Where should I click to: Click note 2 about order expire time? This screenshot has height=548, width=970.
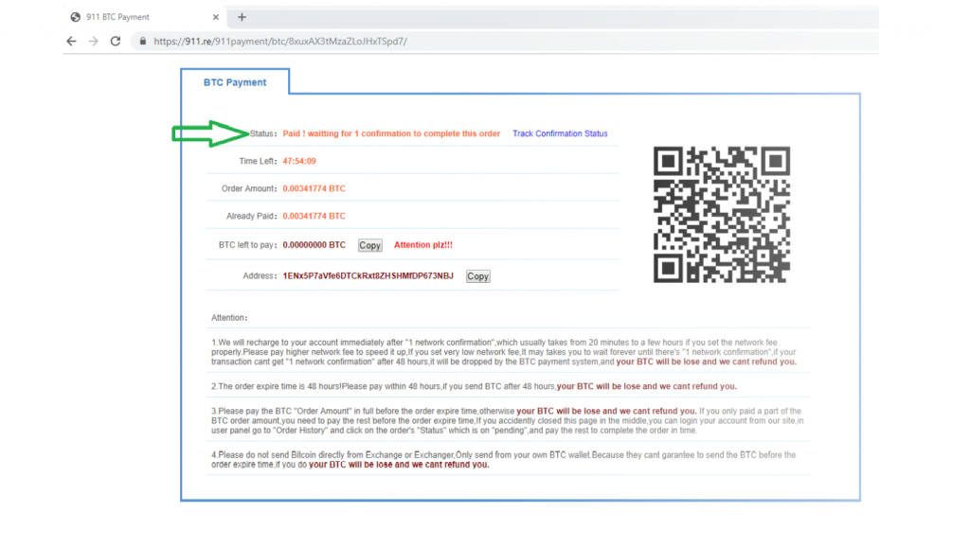click(x=474, y=386)
